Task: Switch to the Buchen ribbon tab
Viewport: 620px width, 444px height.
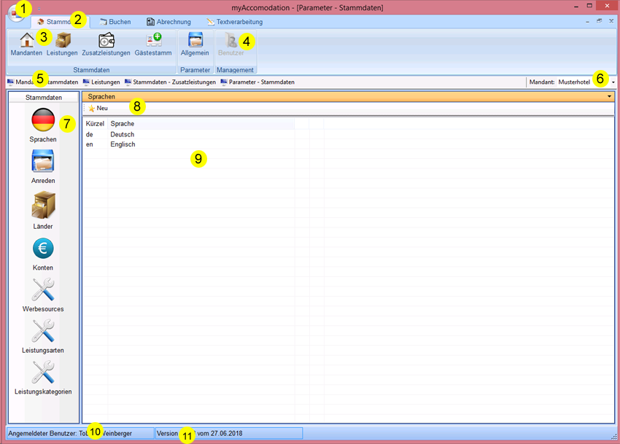Action: [115, 22]
